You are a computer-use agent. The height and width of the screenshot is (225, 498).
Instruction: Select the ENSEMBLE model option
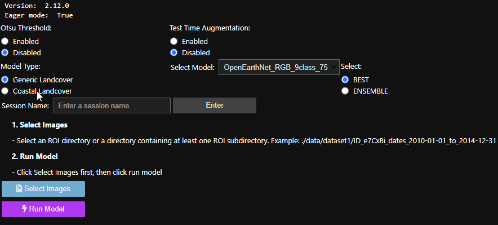pos(345,91)
